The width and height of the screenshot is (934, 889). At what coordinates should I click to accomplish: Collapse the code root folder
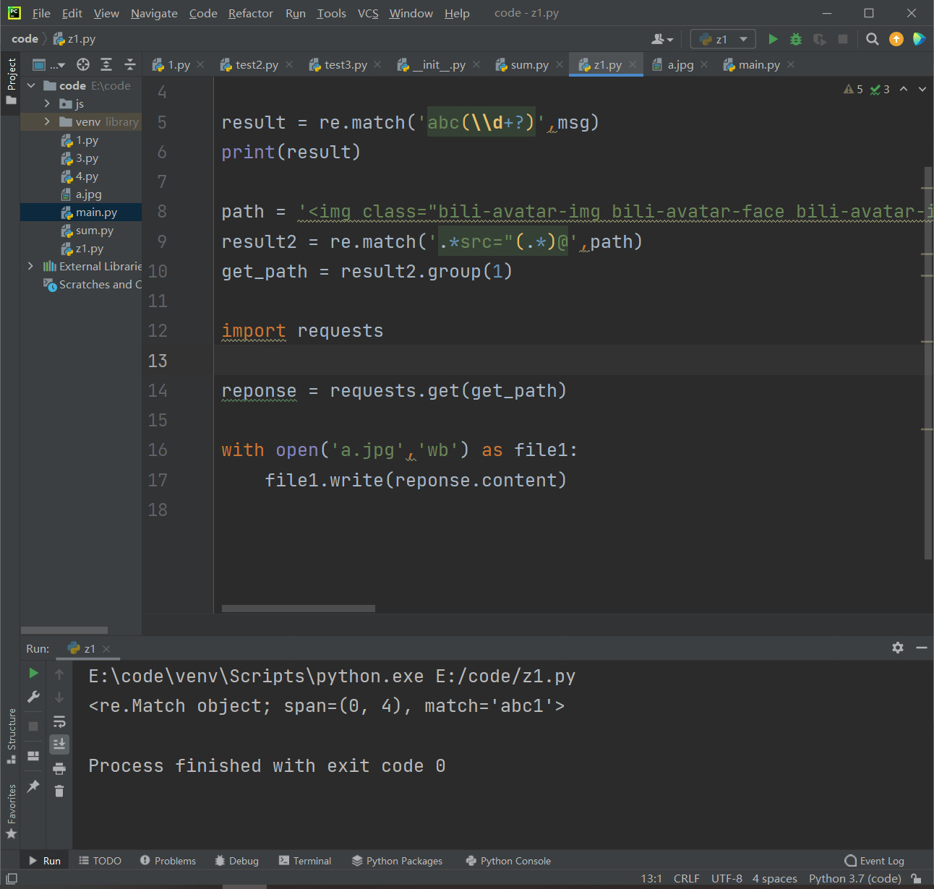click(x=31, y=85)
